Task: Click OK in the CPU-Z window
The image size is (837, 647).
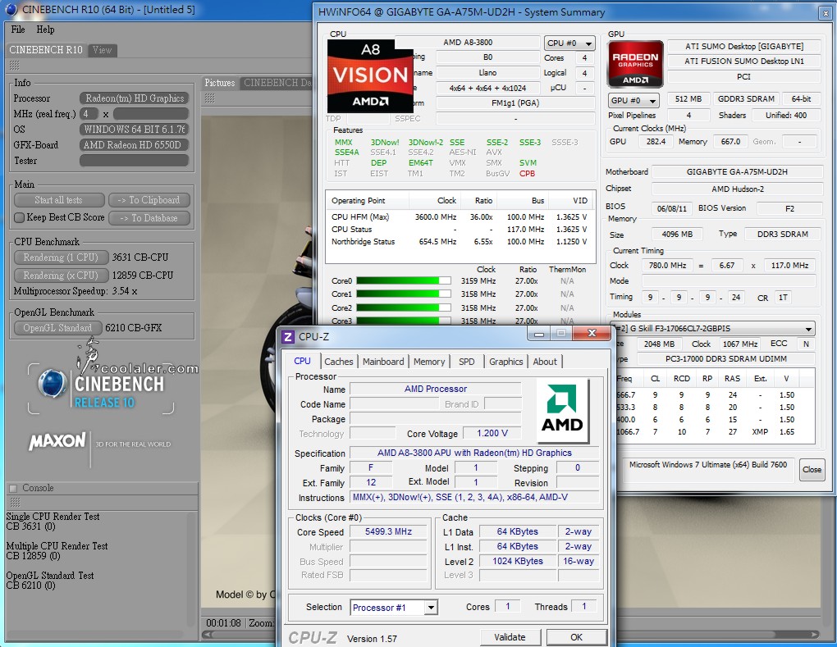Action: point(577,637)
